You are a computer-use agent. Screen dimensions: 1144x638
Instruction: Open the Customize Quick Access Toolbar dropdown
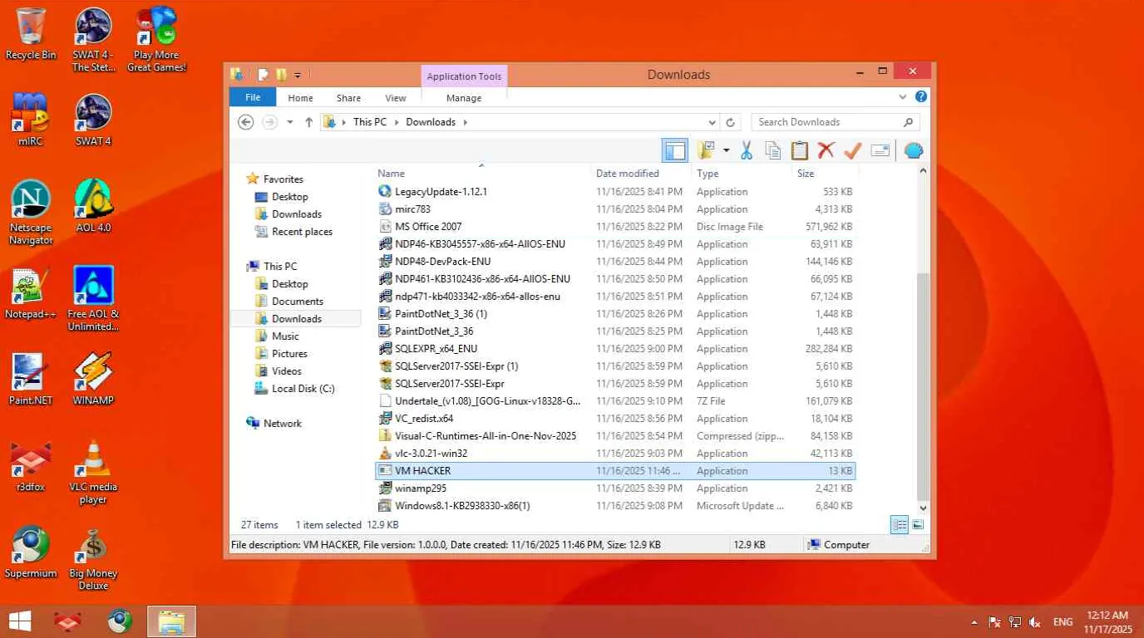click(x=298, y=75)
